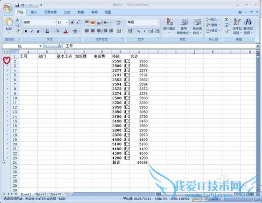
Task: Click Merge & Center button
Action: 119,31
